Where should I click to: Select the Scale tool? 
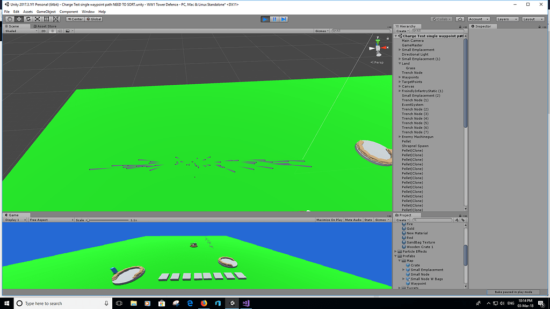37,19
